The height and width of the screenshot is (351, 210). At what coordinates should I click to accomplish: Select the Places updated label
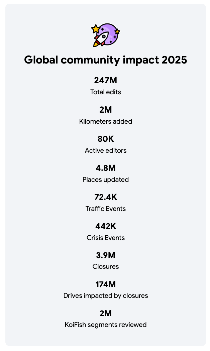click(x=105, y=180)
